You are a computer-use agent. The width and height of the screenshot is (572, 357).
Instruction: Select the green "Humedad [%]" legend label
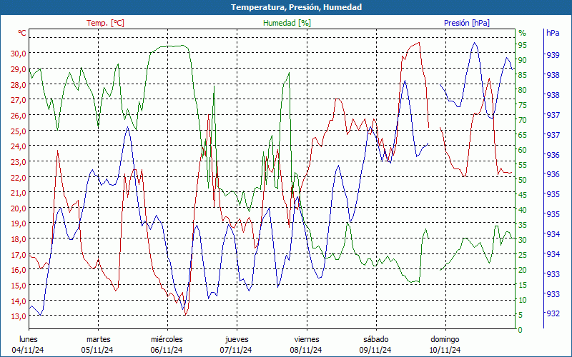click(x=287, y=23)
